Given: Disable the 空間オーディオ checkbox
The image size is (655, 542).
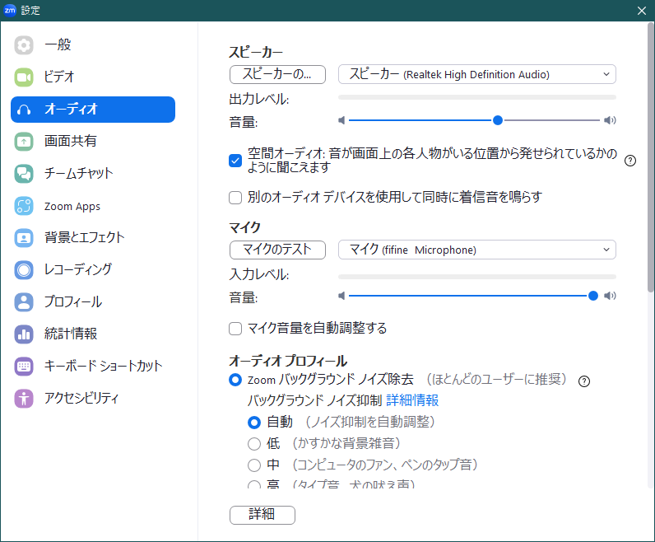Looking at the screenshot, I should tap(235, 161).
